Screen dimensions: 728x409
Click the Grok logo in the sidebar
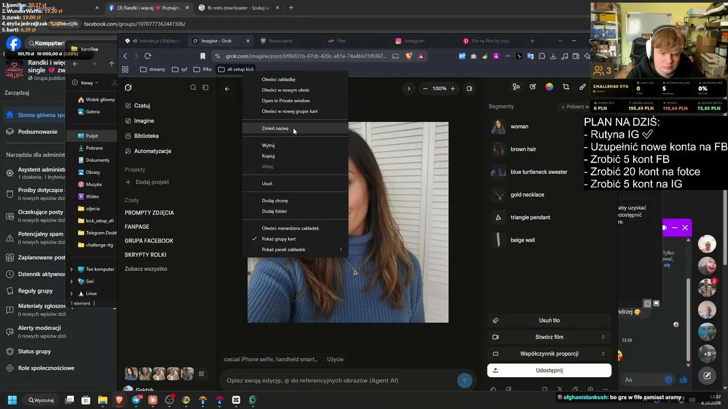[x=128, y=87]
